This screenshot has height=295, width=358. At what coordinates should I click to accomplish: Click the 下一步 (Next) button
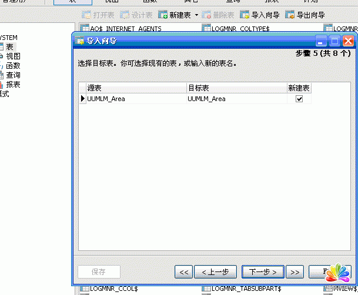pyautogui.click(x=263, y=271)
